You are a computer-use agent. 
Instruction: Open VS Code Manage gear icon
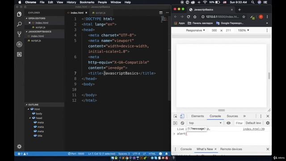tap(19, 146)
